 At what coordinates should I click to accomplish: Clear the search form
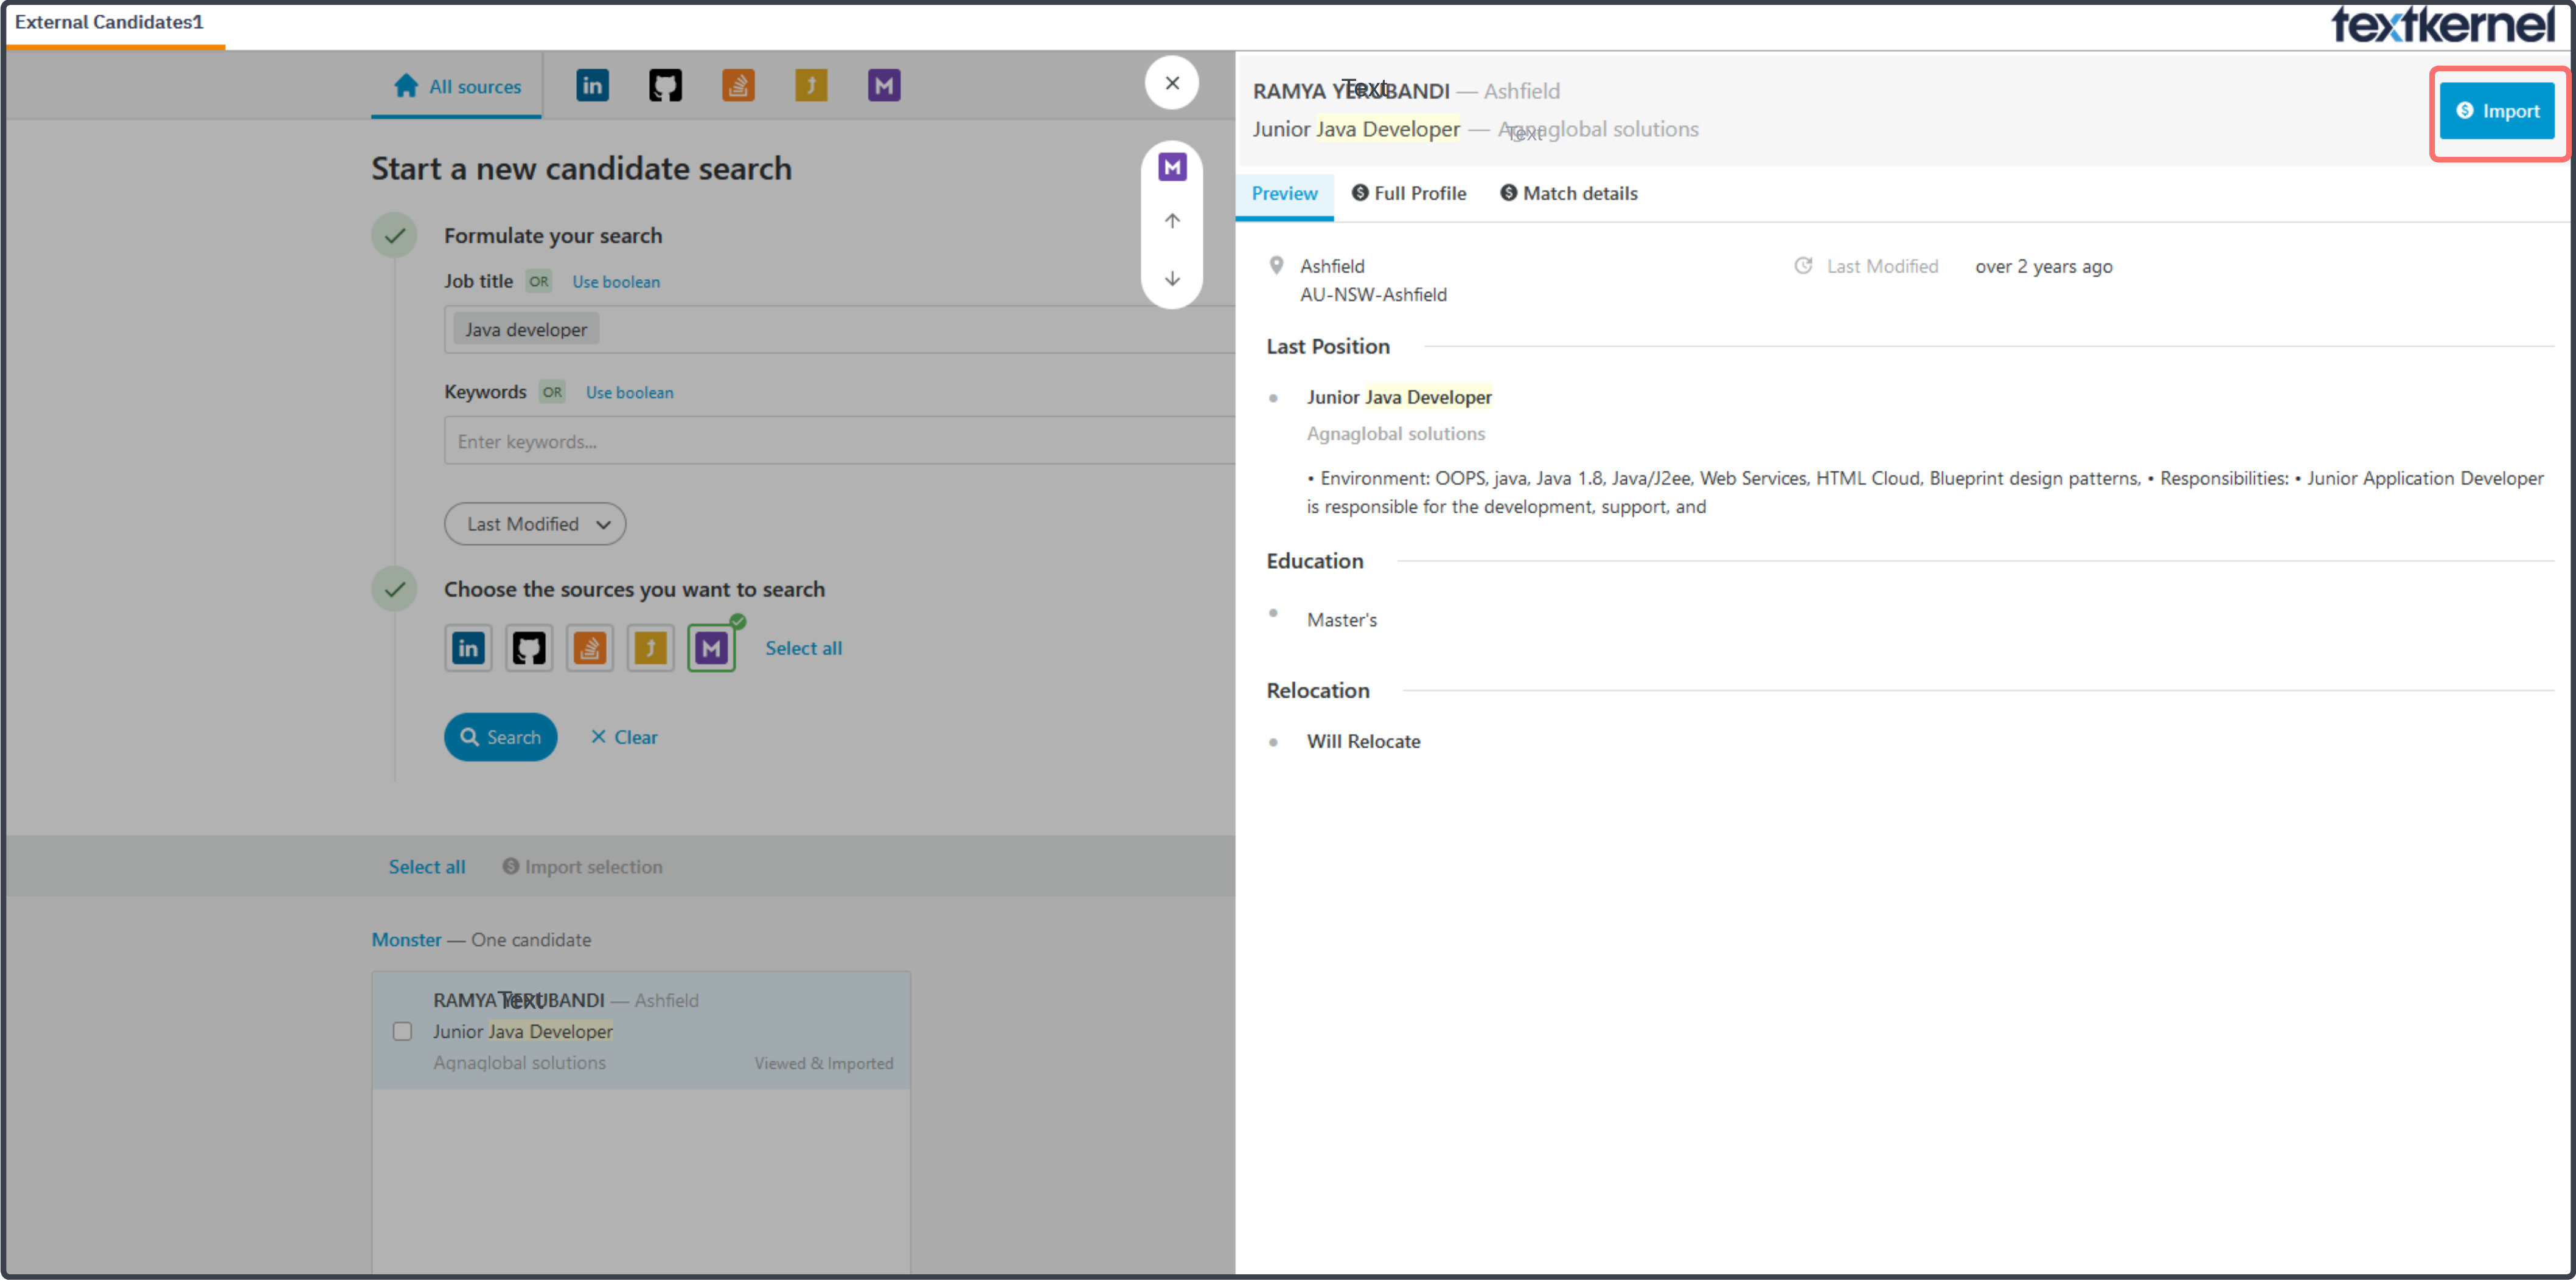[x=624, y=738]
